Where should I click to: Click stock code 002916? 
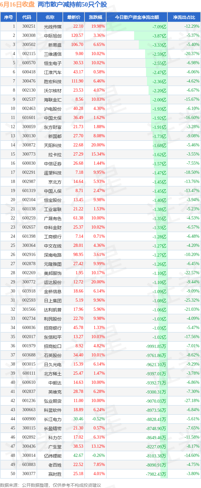(x=29, y=255)
